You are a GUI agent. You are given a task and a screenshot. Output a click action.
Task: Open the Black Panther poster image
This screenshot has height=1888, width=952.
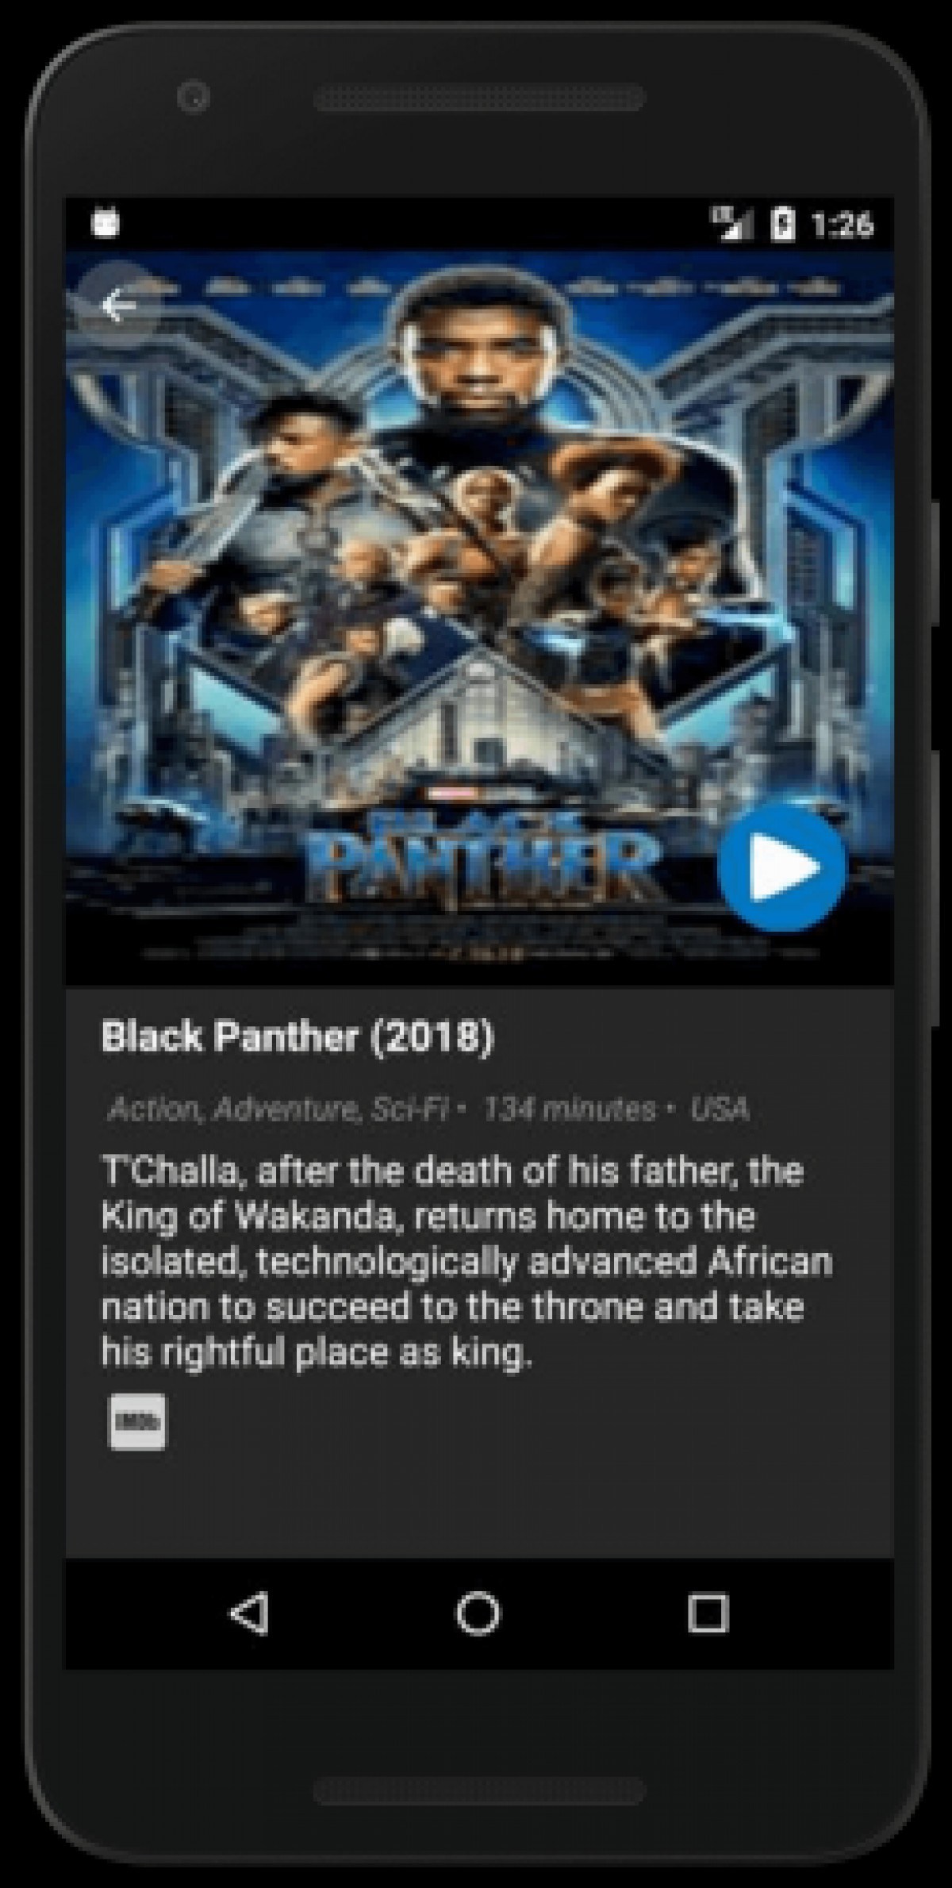(479, 618)
